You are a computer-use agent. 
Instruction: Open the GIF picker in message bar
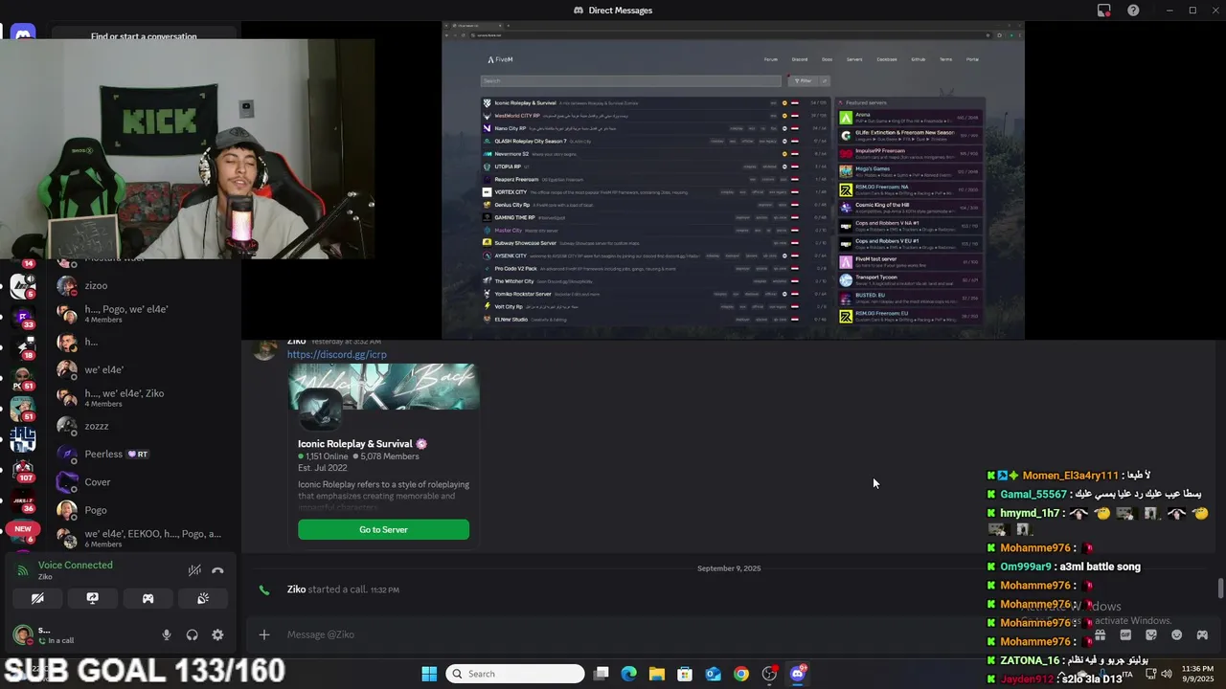click(1125, 634)
